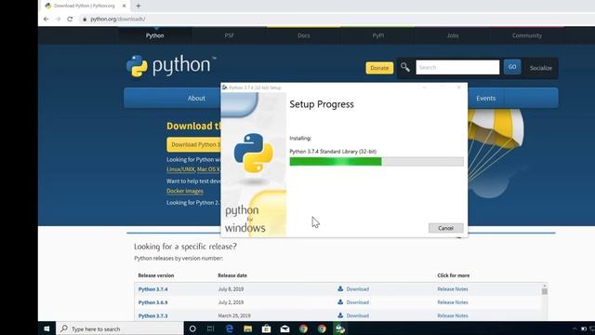Open Mail app from taskbar
The image size is (595, 335).
click(285, 328)
